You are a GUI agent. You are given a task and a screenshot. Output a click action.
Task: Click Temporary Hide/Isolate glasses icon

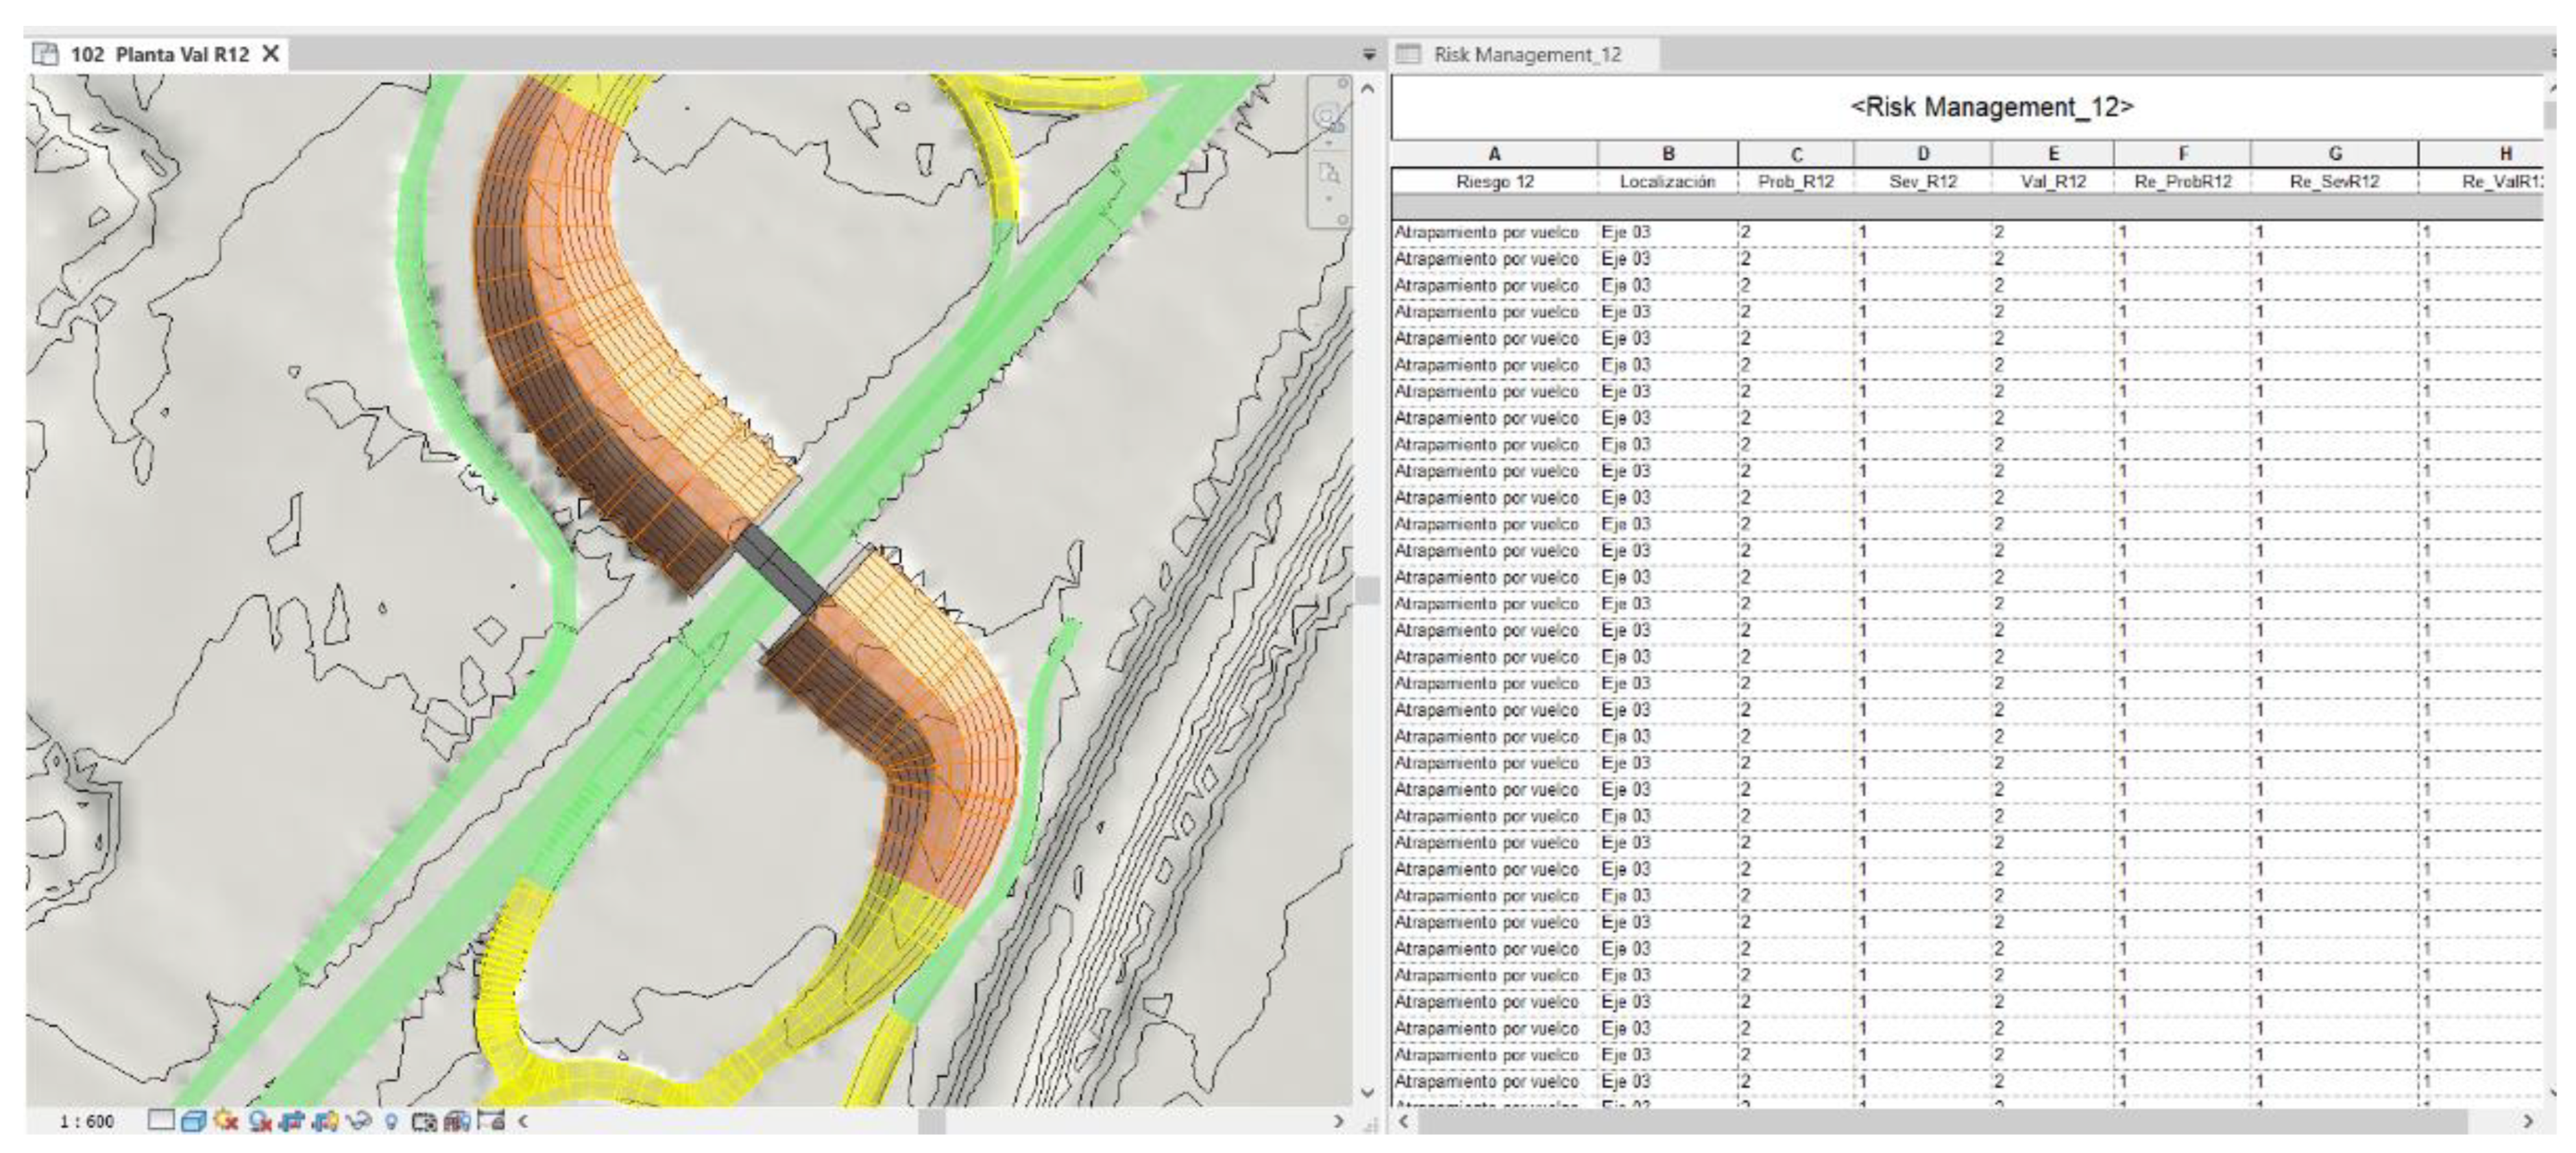pyautogui.click(x=358, y=1121)
